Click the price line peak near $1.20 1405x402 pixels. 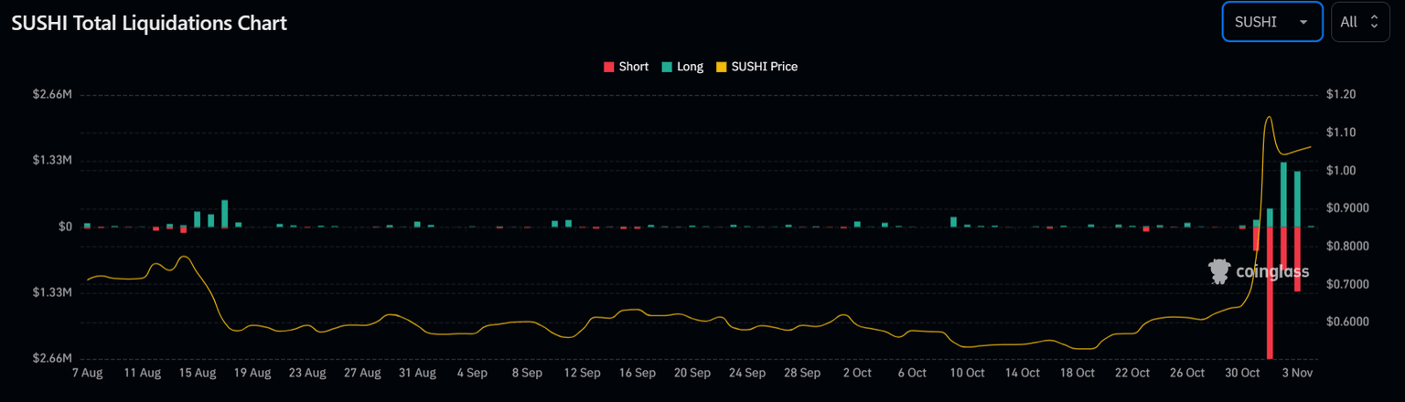(1269, 117)
